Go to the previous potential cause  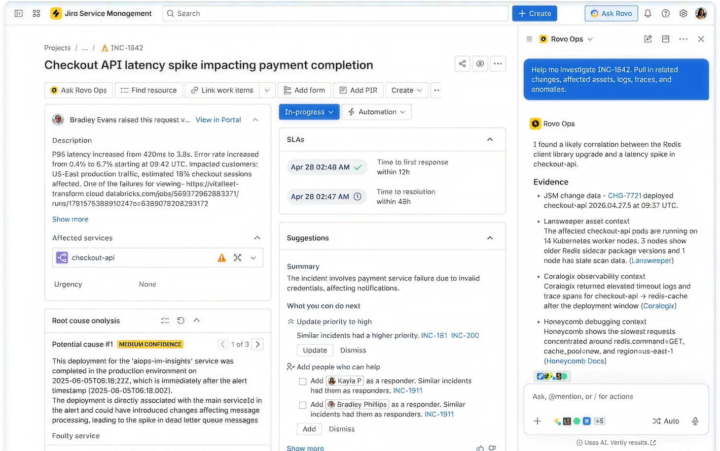coord(223,344)
